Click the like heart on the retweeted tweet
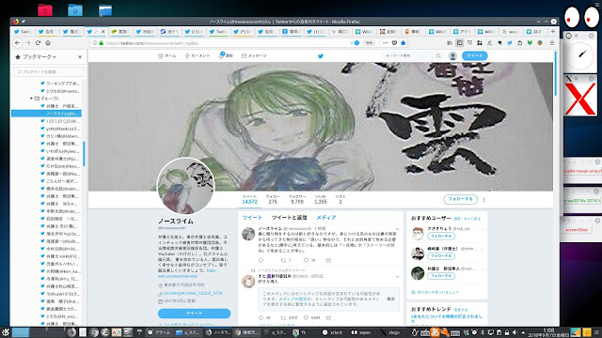 (306, 317)
